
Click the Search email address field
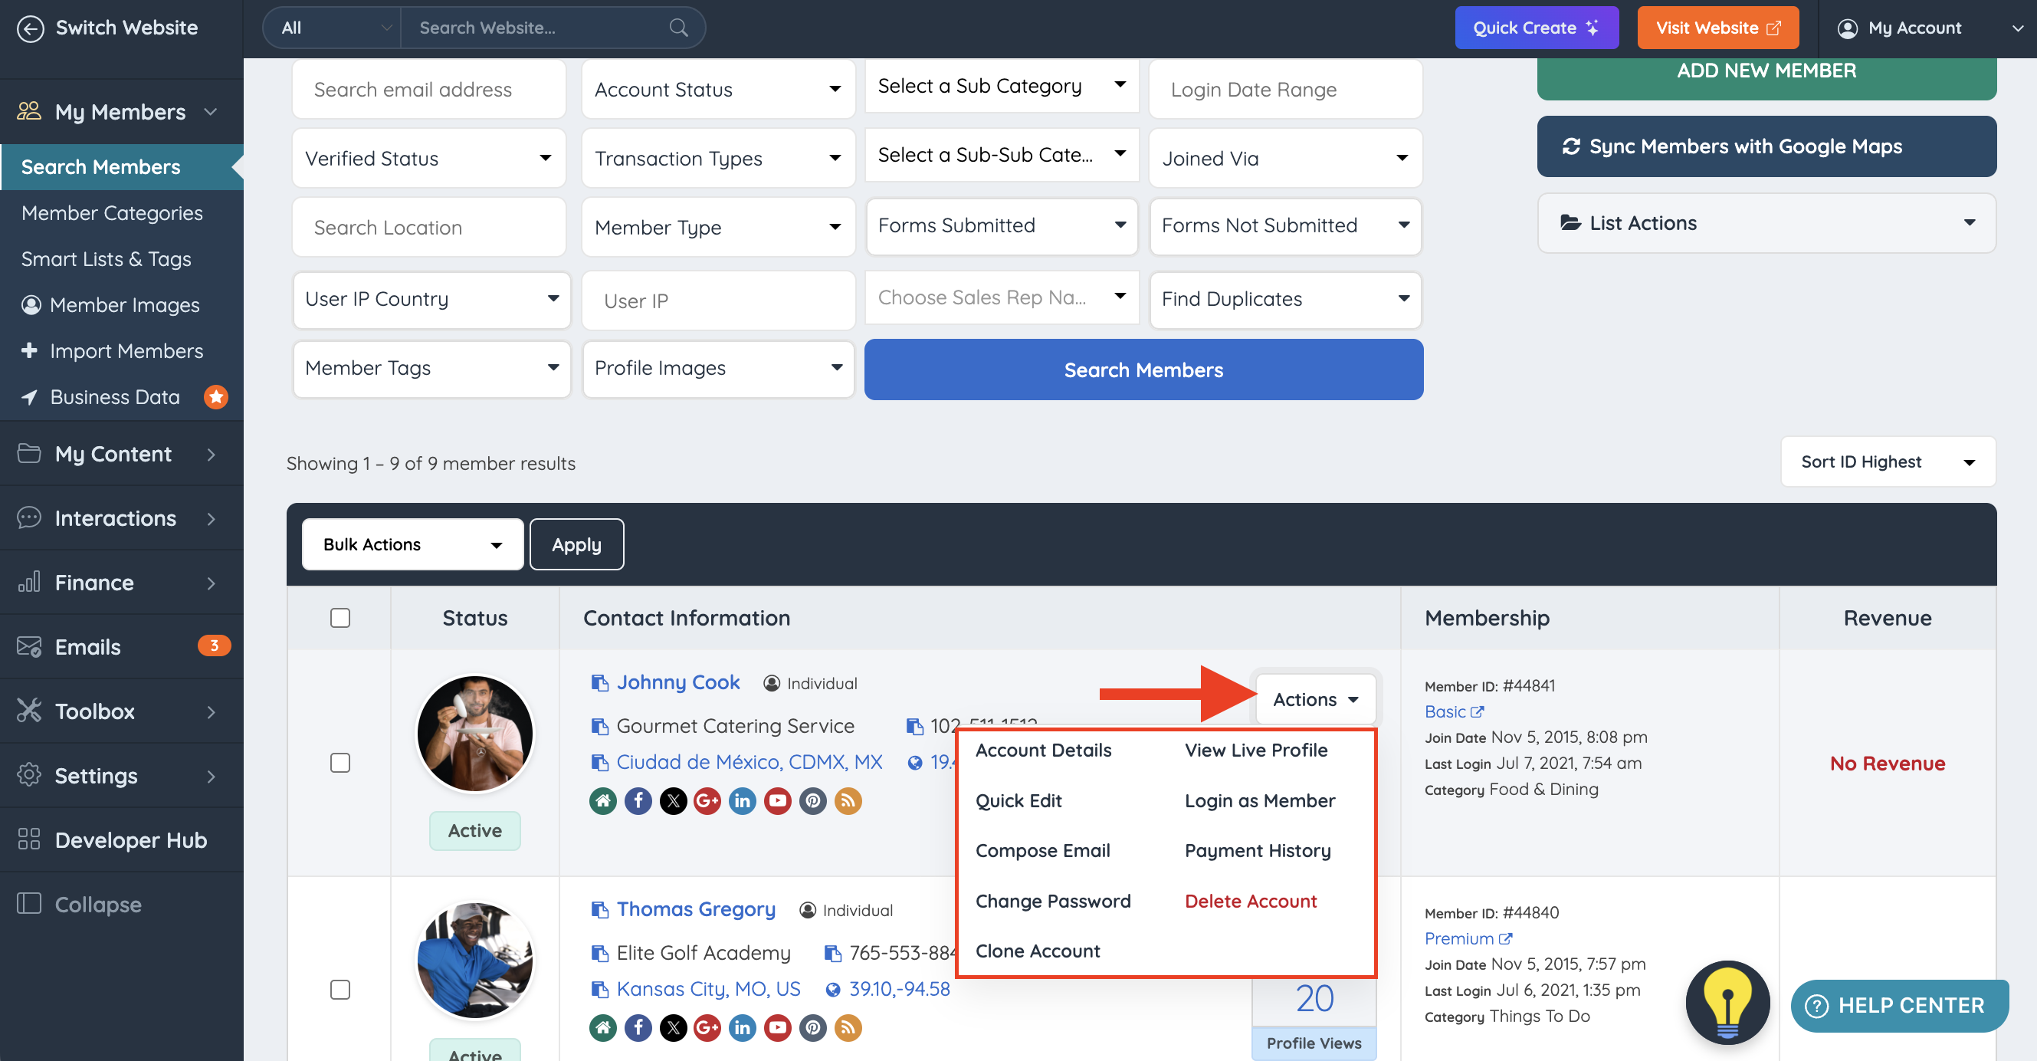428,90
